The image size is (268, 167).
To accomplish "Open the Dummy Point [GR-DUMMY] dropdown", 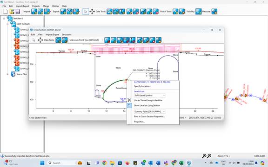I will [x=149, y=112].
